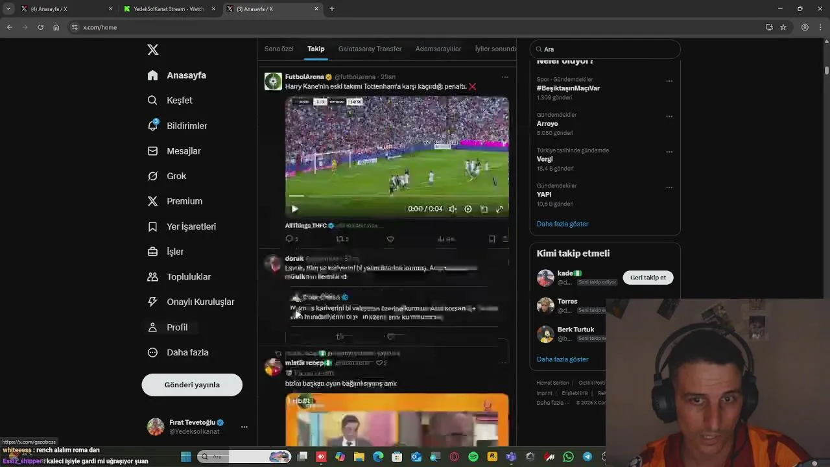This screenshot has width=830, height=467.
Task: Reload the page
Action: (41, 27)
